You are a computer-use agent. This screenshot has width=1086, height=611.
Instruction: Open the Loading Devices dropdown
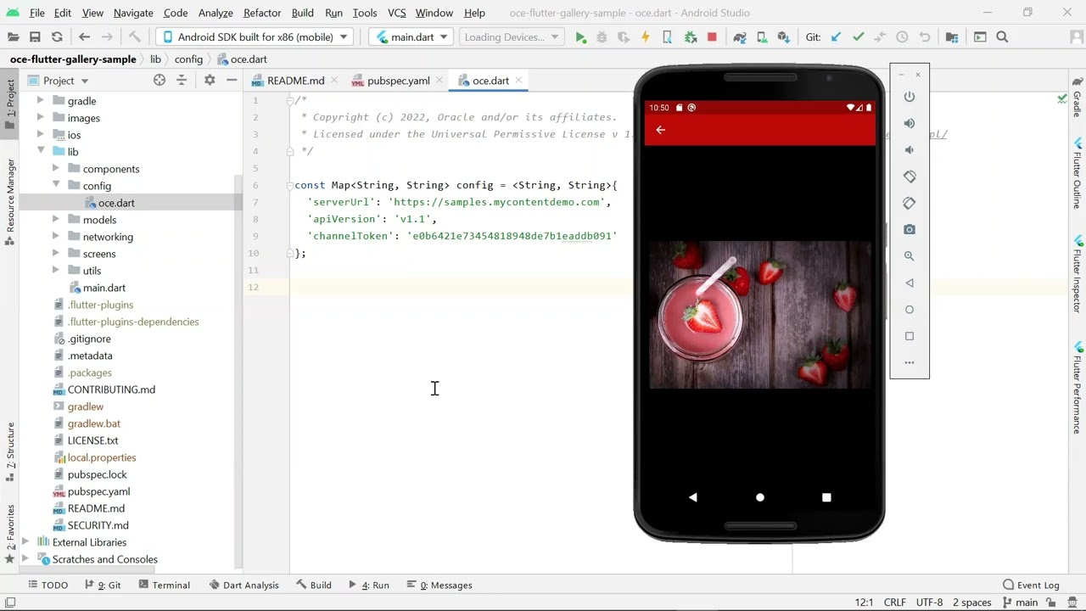point(512,37)
